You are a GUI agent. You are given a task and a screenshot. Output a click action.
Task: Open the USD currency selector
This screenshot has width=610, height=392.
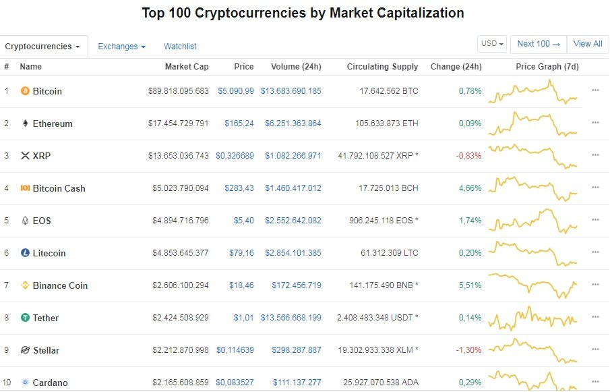(x=492, y=44)
